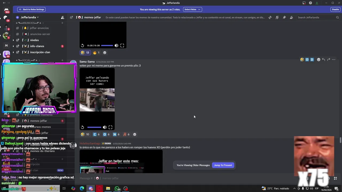Image resolution: width=342 pixels, height=192 pixels.
Task: Collapse the SOCIAL category
Action: (28, 60)
